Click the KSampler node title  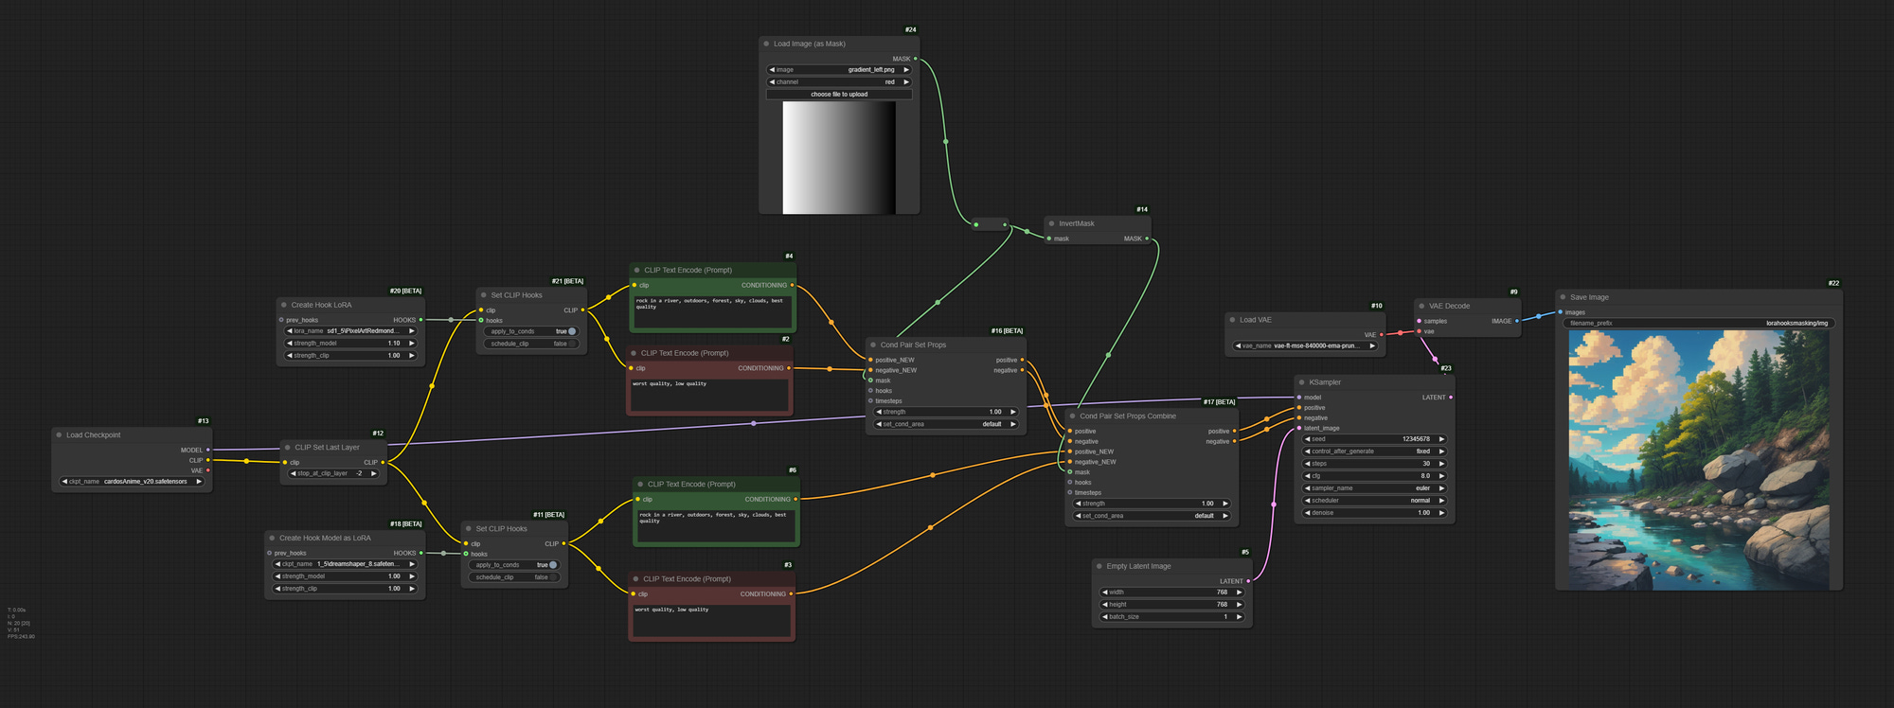(x=1325, y=382)
